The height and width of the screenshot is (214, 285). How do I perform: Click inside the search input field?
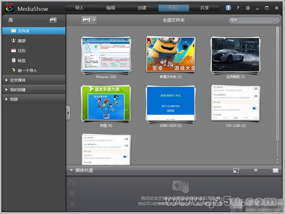pos(254,20)
